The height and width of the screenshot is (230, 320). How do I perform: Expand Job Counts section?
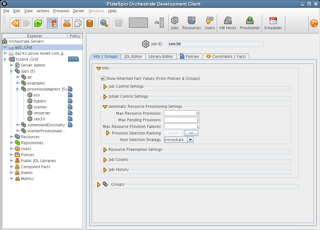(105, 160)
